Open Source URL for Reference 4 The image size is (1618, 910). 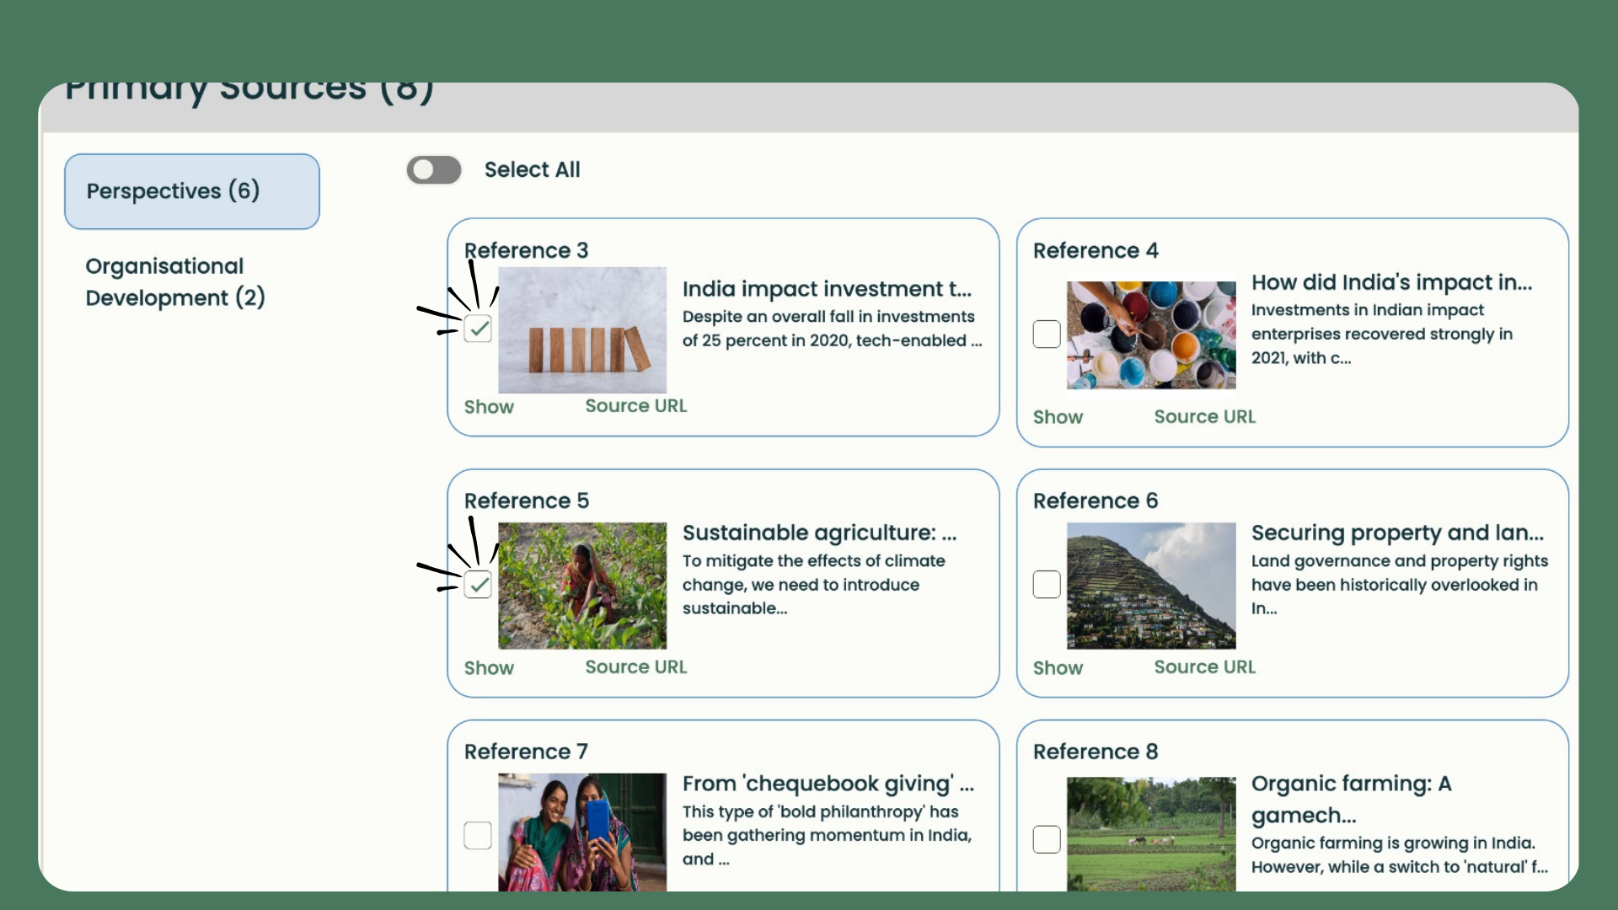[1205, 417]
